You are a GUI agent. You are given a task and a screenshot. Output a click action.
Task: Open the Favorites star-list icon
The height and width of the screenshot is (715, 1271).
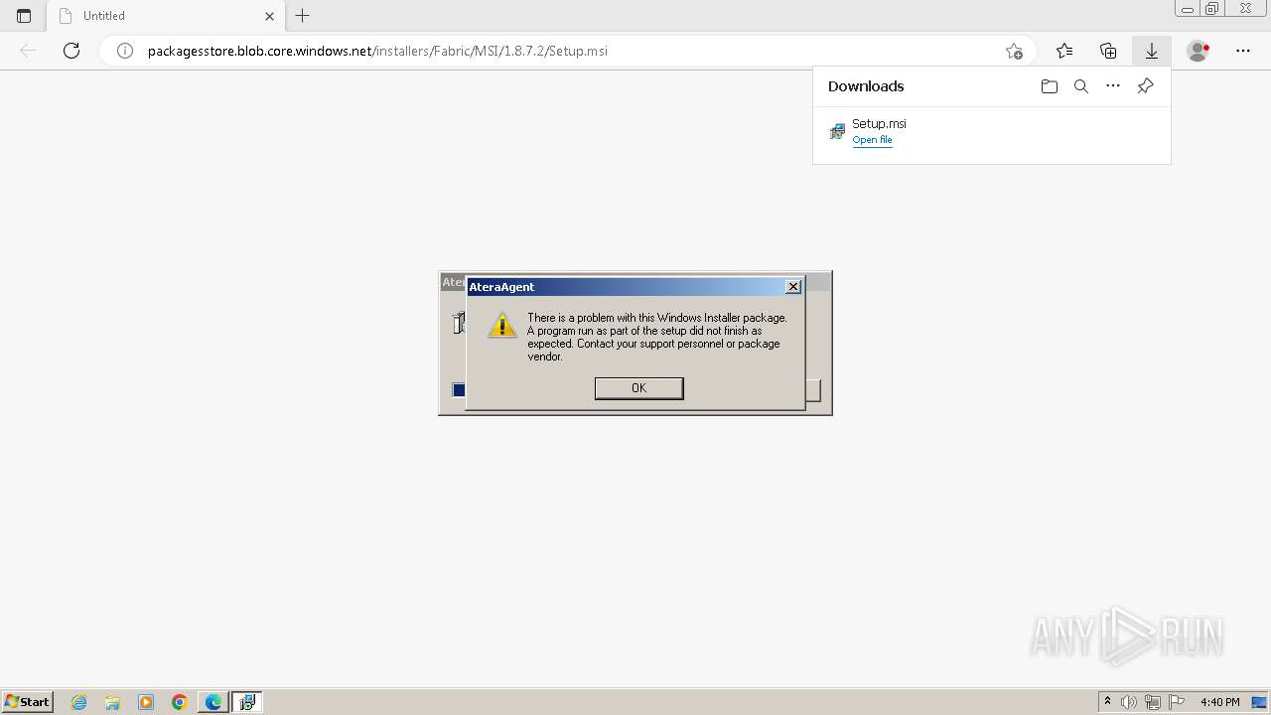(x=1064, y=51)
